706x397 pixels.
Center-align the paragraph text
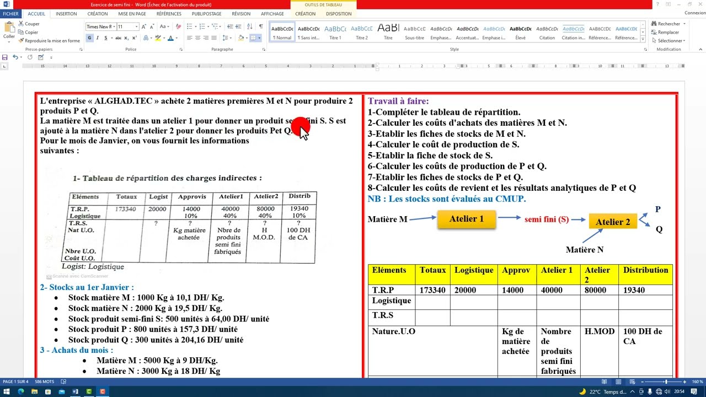(198, 38)
